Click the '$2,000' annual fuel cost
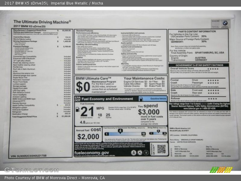The width and height of the screenshot is (241, 181). tap(88, 137)
